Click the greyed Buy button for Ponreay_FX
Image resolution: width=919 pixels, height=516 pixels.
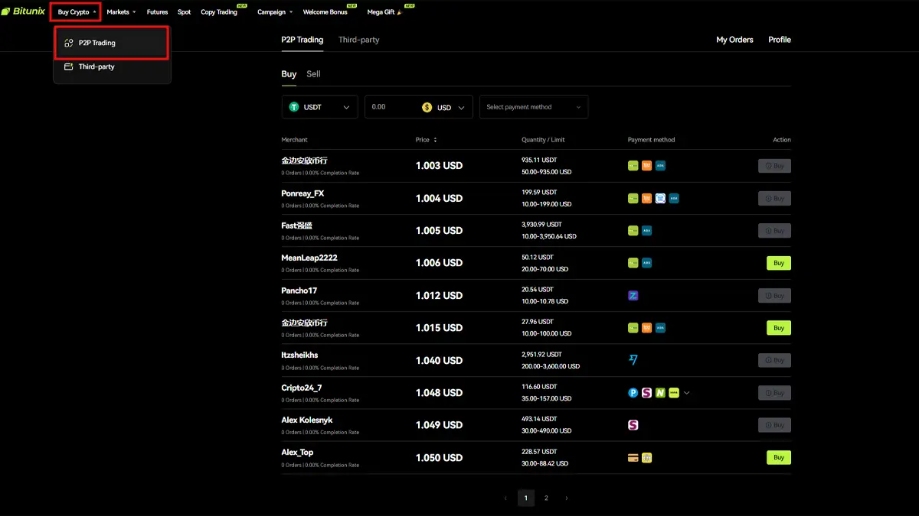click(774, 198)
